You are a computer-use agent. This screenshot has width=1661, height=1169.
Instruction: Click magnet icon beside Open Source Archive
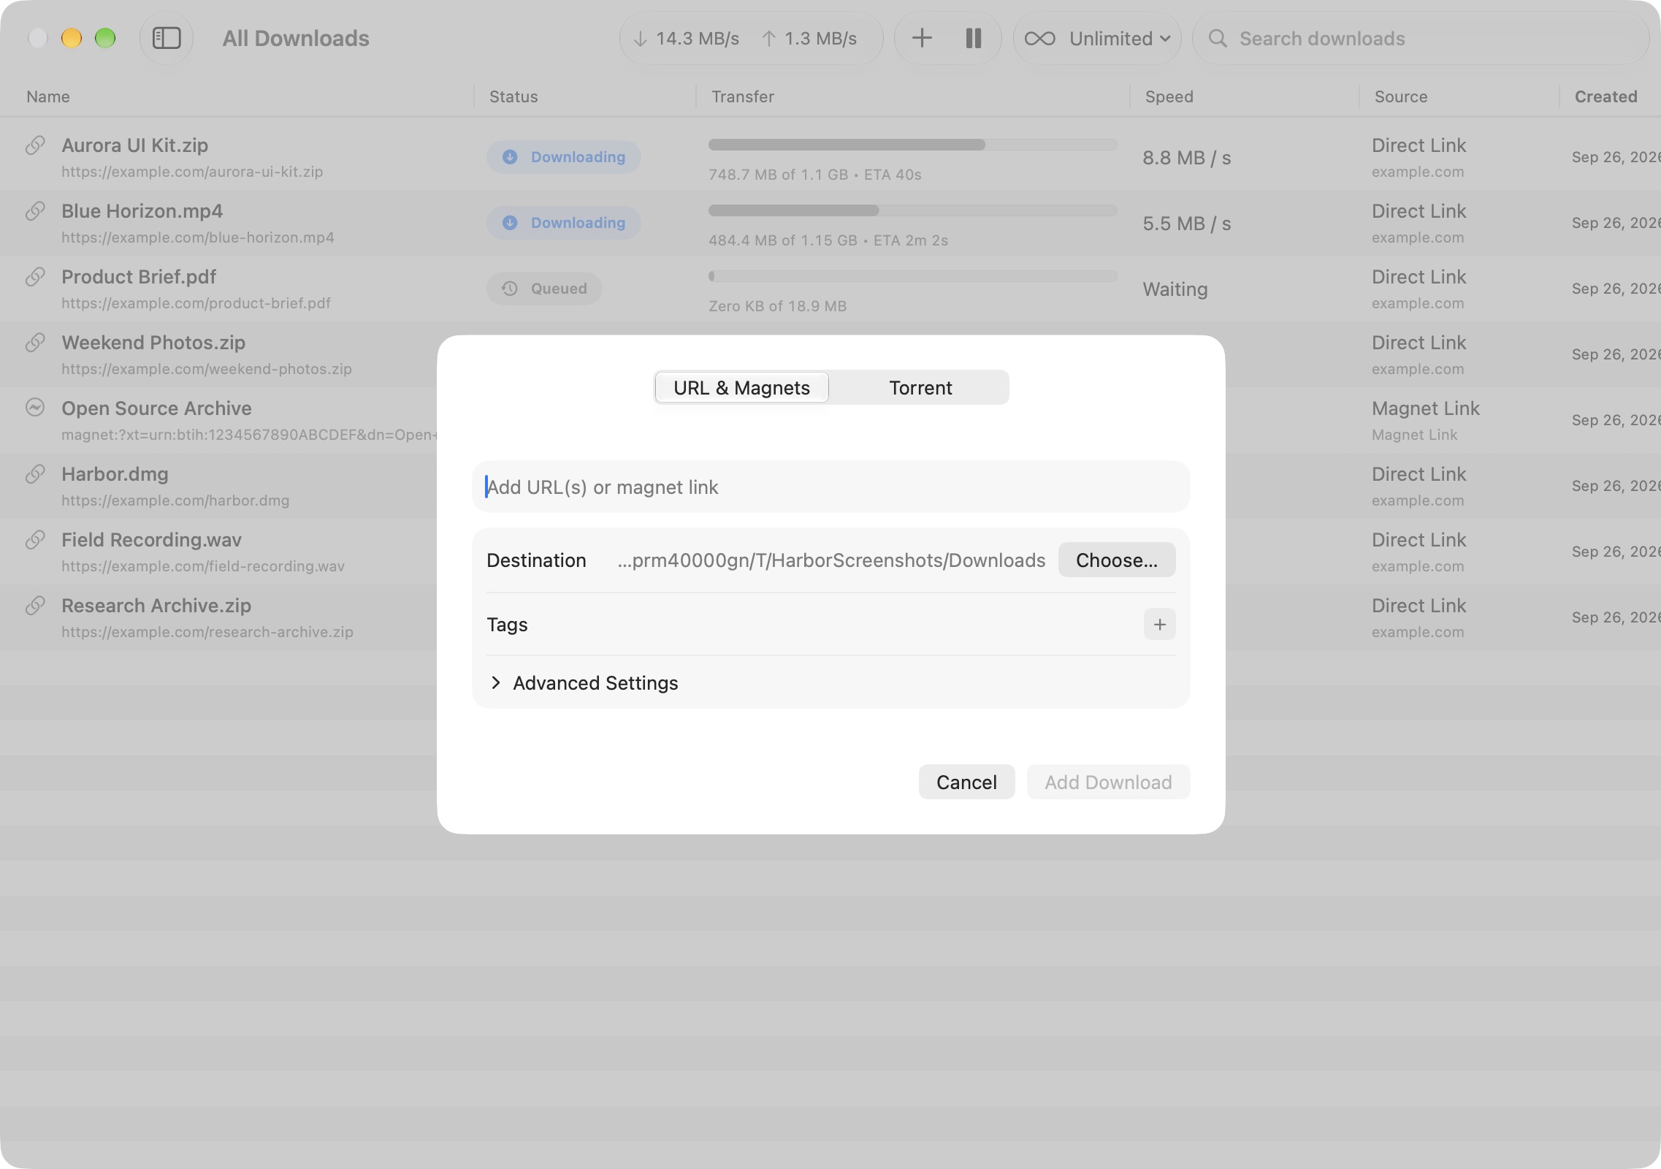pos(35,408)
